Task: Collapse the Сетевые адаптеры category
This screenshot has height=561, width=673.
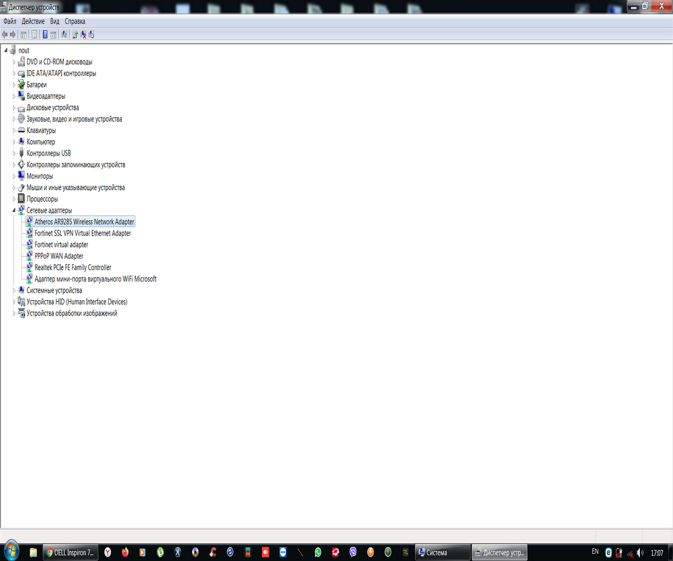Action: [14, 210]
